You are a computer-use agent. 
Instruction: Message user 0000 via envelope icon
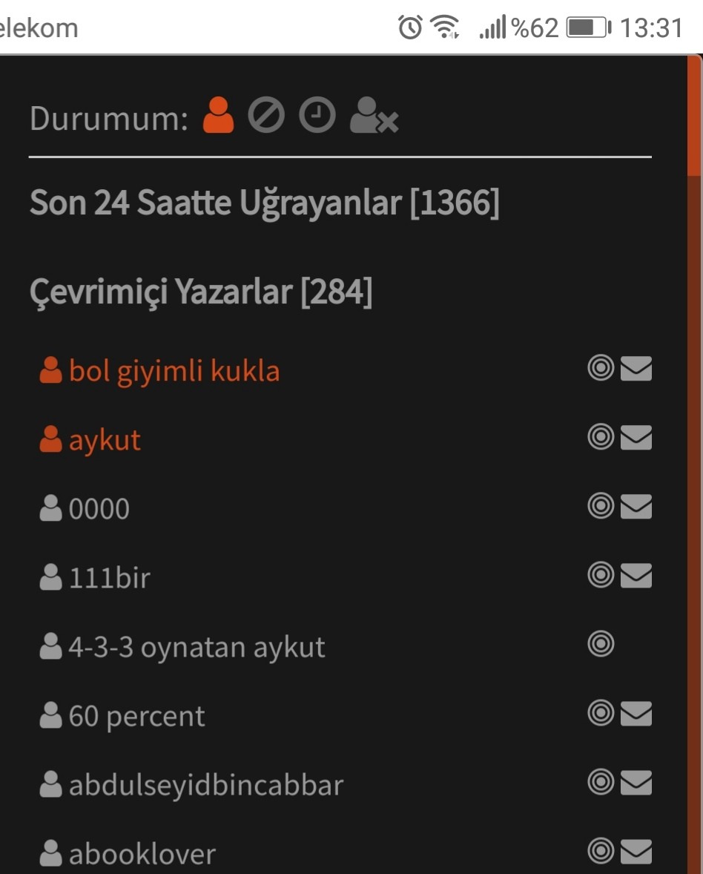636,506
